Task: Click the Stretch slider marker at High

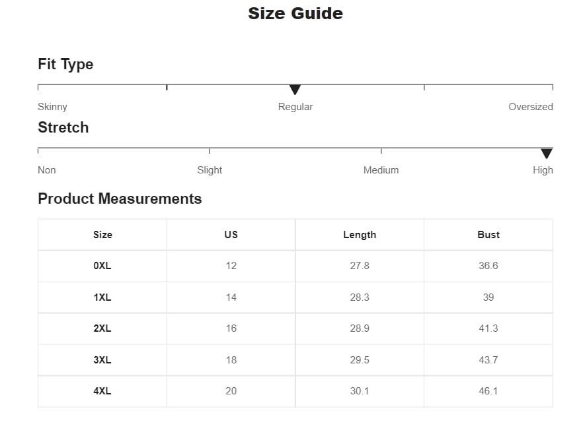Action: pos(546,153)
